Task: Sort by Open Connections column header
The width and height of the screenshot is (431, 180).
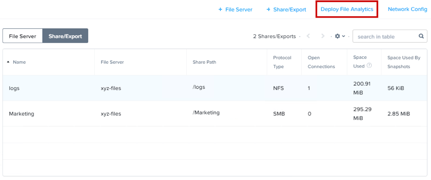Action: [x=321, y=62]
